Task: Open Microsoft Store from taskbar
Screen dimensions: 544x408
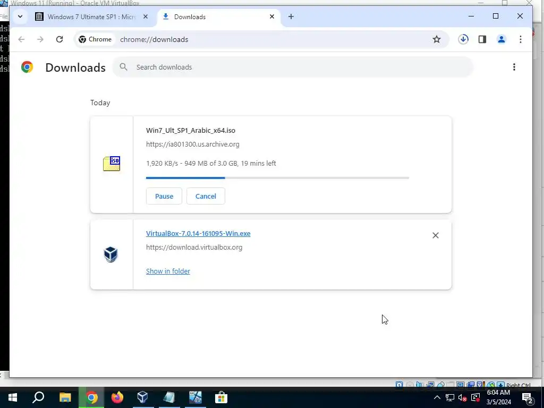Action: point(221,397)
